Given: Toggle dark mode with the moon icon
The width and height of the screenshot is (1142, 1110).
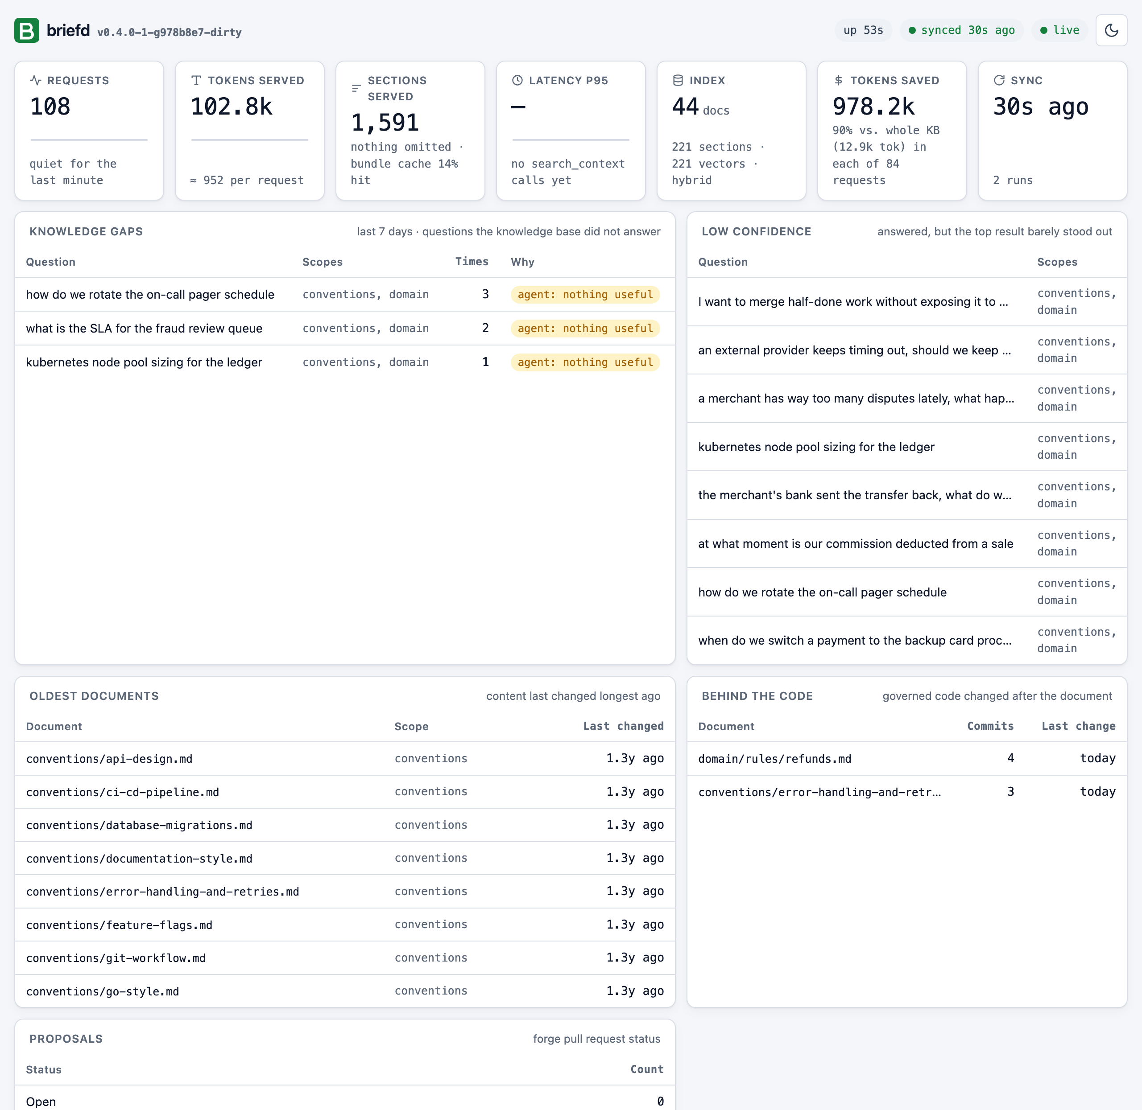Looking at the screenshot, I should 1111,30.
